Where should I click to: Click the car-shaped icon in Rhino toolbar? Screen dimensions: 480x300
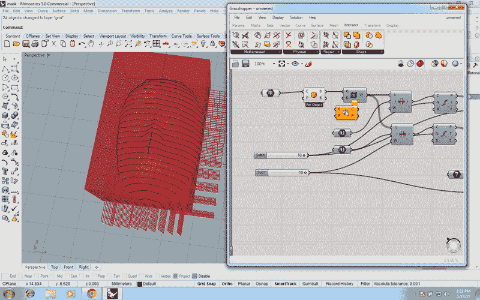click(166, 44)
